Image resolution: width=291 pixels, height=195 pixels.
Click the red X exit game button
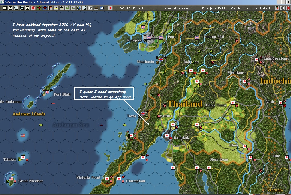point(288,8)
